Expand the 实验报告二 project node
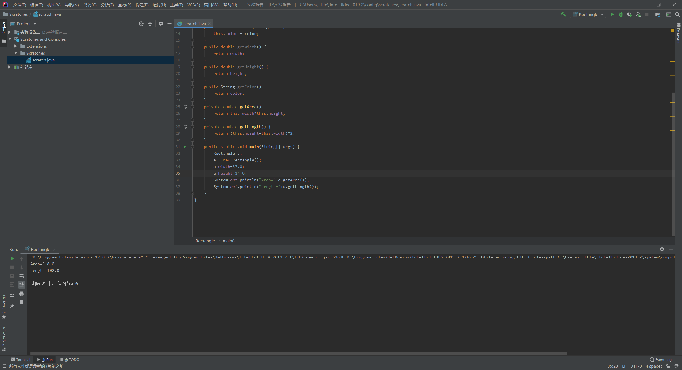 click(10, 32)
